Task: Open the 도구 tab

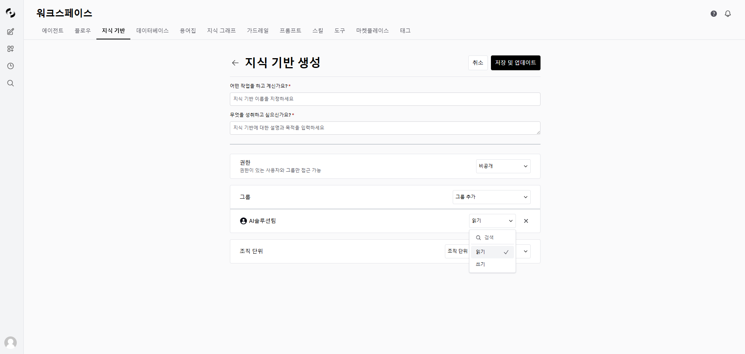Action: tap(340, 30)
